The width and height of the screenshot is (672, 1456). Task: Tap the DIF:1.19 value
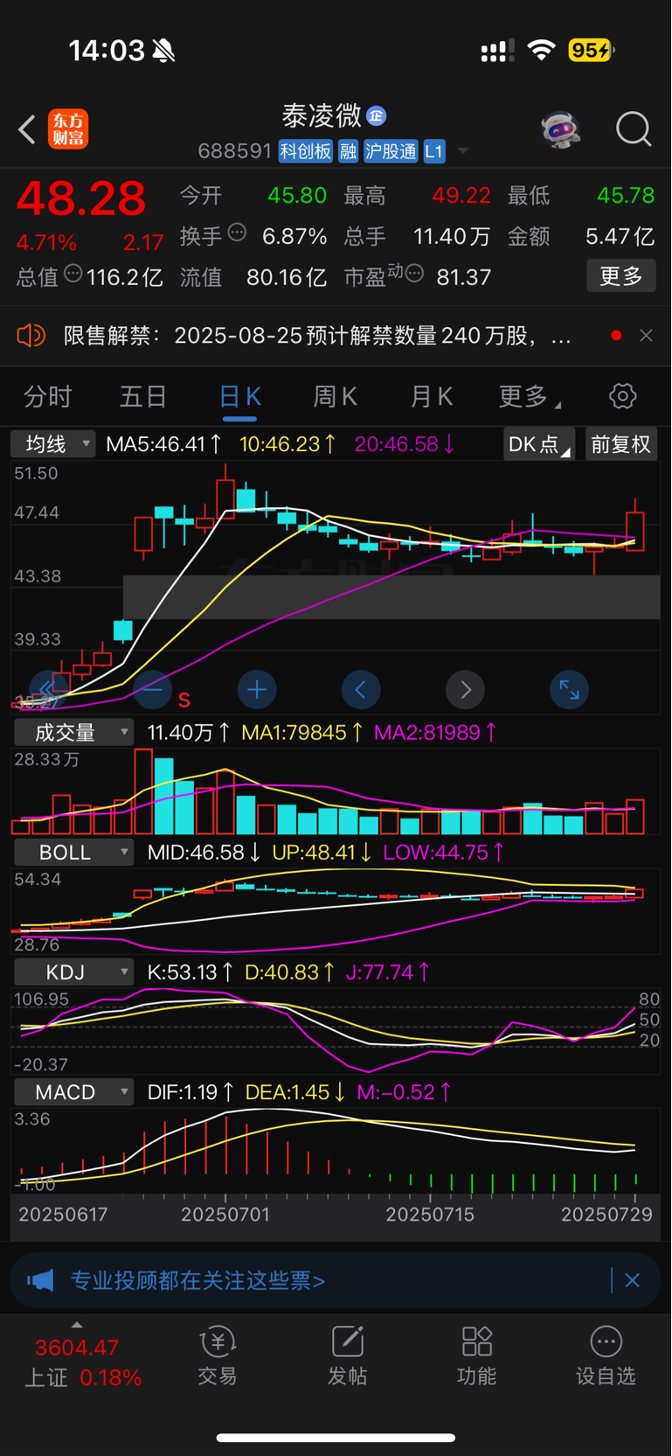pyautogui.click(x=191, y=1092)
